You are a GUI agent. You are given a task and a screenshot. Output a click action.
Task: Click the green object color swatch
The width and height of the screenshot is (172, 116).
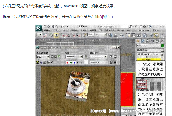click(163, 46)
